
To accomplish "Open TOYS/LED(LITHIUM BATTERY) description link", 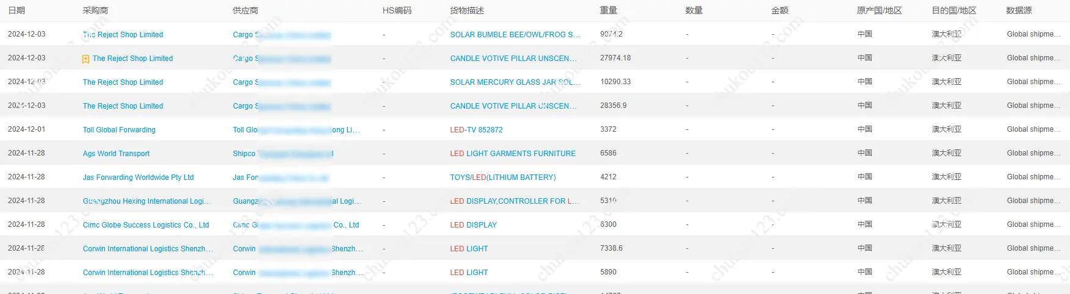I will click(503, 177).
